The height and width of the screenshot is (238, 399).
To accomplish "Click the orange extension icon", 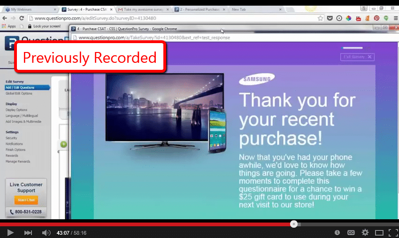I will [368, 18].
